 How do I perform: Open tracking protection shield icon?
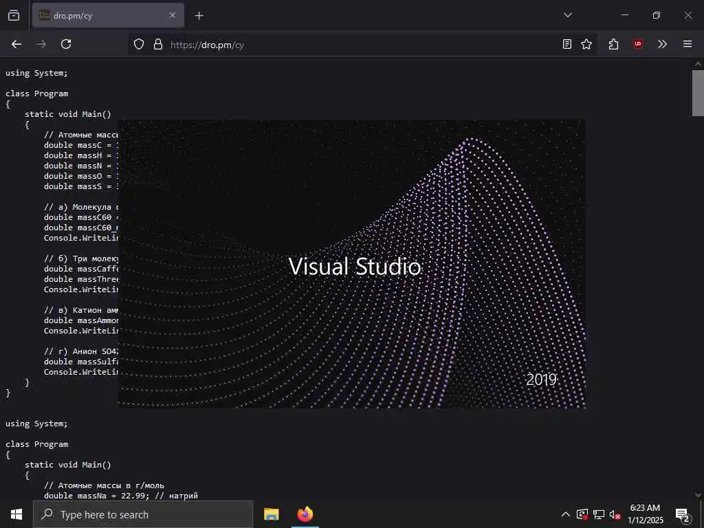click(139, 44)
